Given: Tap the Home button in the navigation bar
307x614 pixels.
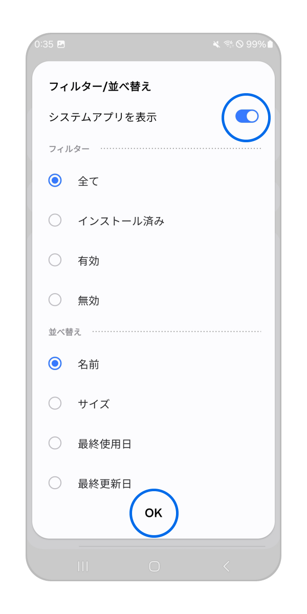Looking at the screenshot, I should [153, 566].
